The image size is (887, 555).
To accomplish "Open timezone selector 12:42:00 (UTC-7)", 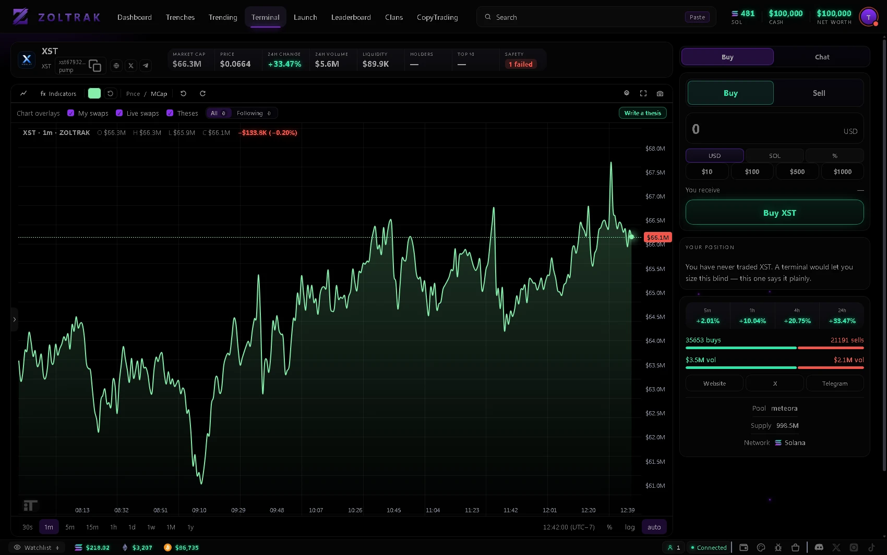I will coord(569,527).
